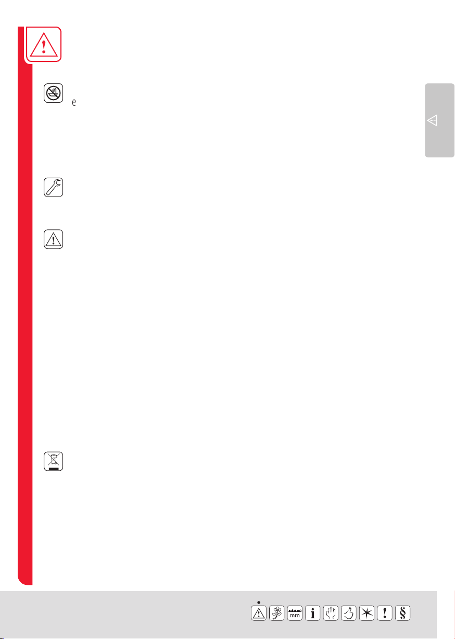This screenshot has height=639, width=455.
Task: Click the letter 'e' beneath no-water icon
Action: pyautogui.click(x=74, y=103)
